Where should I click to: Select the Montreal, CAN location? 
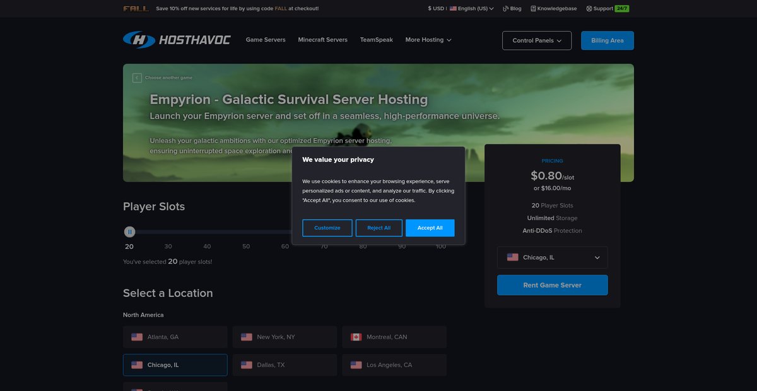point(394,337)
